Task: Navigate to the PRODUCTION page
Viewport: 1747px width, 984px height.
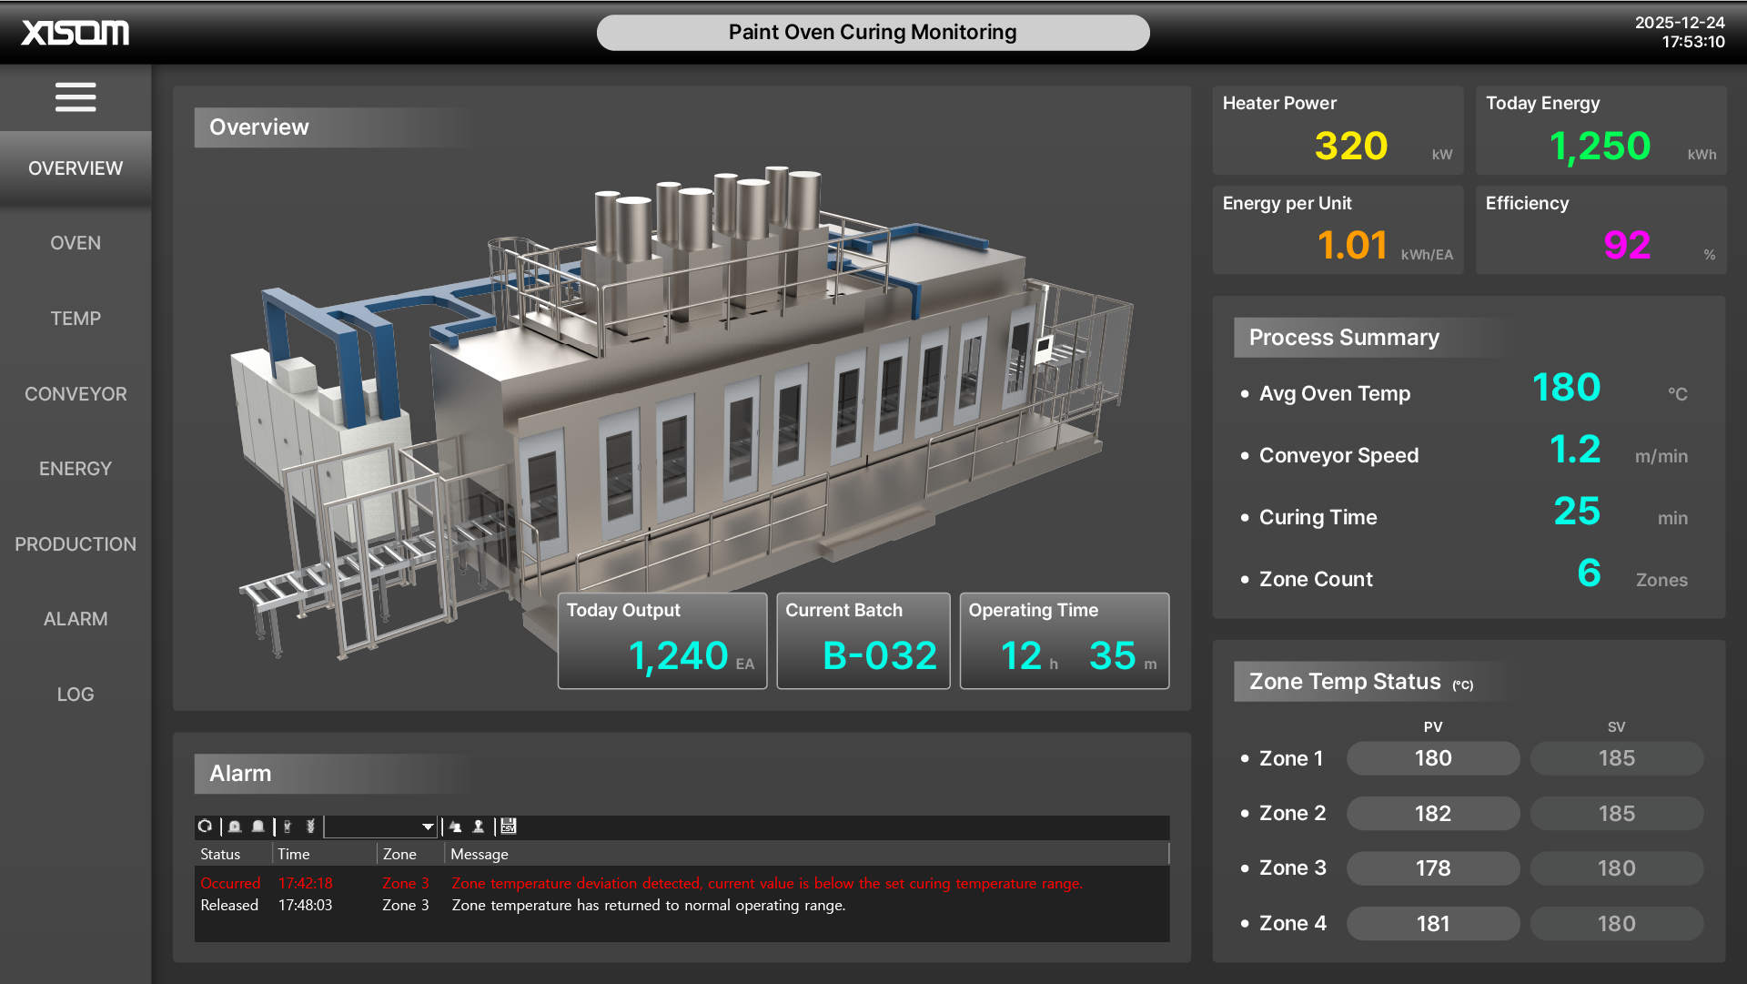Action: coord(76,544)
